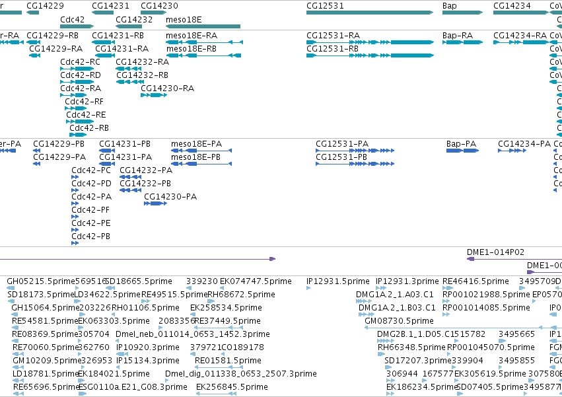
Task: Click transcript label CG14230-RA
Action: pos(167,89)
